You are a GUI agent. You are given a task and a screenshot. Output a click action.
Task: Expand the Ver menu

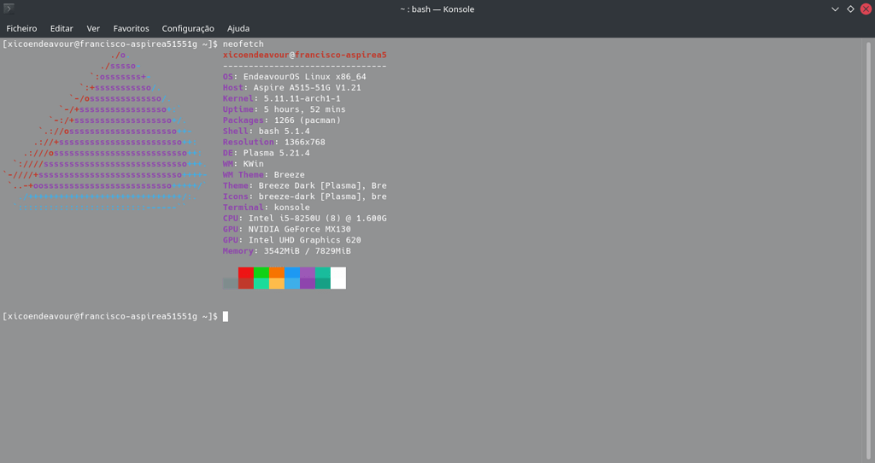coord(93,28)
